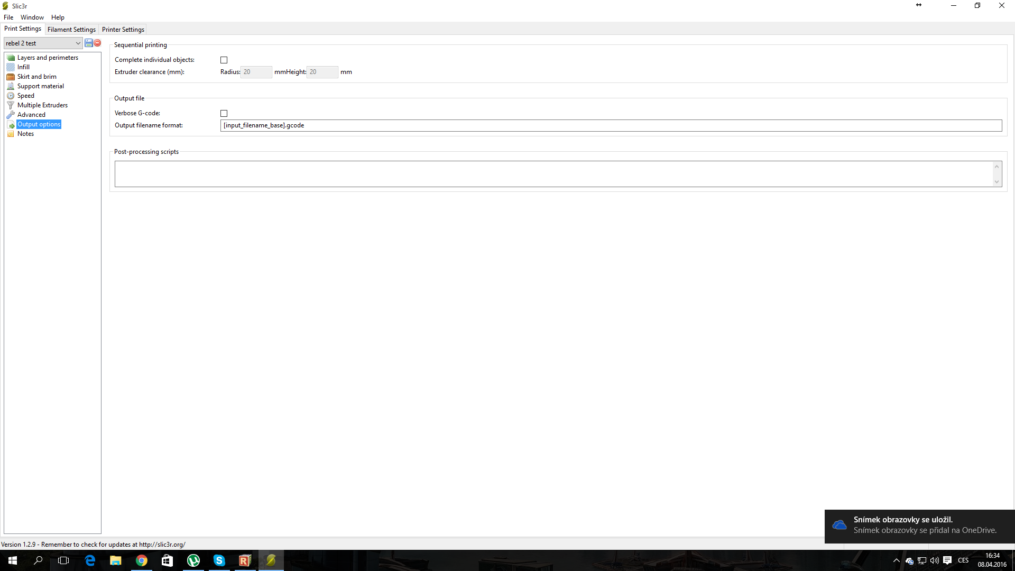Click the red delete preset icon
1015x571 pixels.
[x=97, y=43]
